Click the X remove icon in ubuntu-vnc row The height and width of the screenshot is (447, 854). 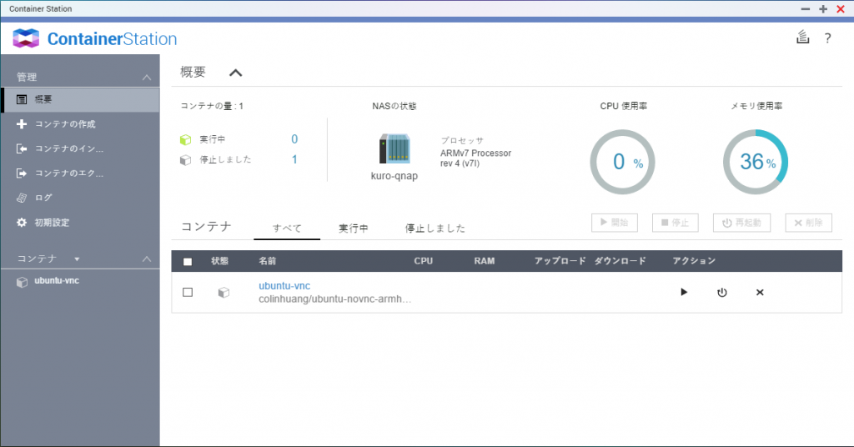[760, 293]
